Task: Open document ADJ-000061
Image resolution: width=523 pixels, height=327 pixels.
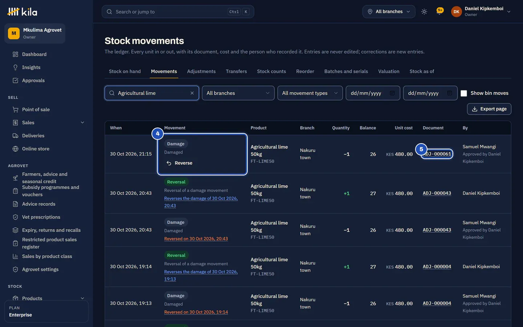Action: coord(437,154)
